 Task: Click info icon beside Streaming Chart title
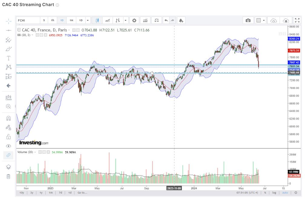pos(57,5)
